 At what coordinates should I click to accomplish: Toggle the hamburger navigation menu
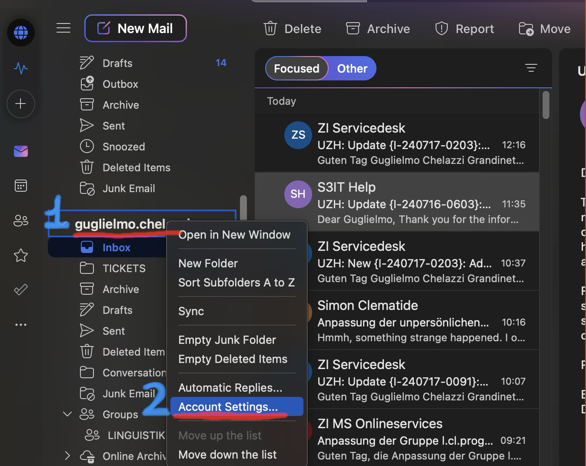click(63, 28)
